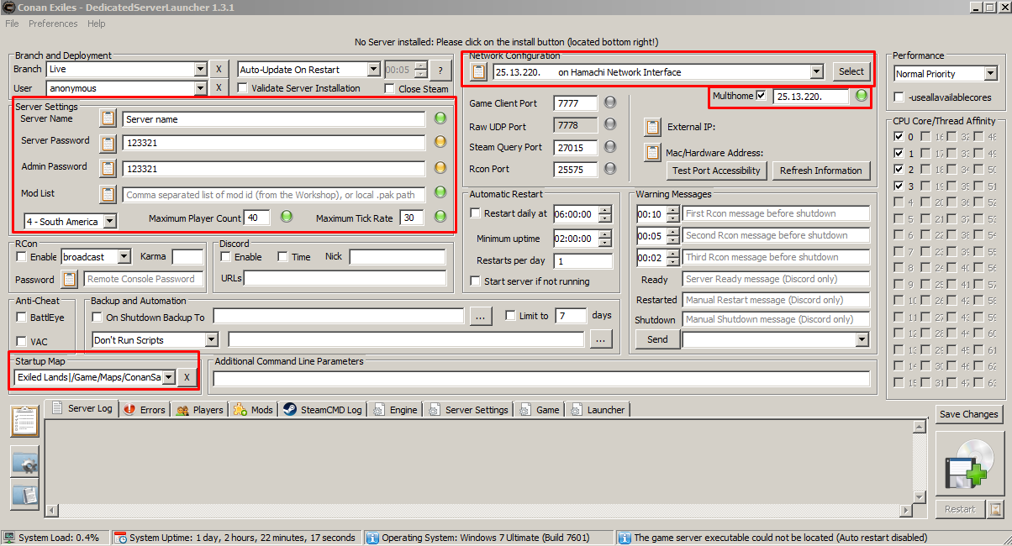Enable the Discord checkbox
Screen dimensions: 1012x546
[x=225, y=257]
